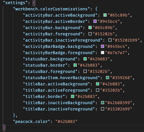Image resolution: width=144 pixels, height=132 pixels.
Task: Open color picker for activityBar.activeBackground swatch
Action: pyautogui.click(x=105, y=15)
